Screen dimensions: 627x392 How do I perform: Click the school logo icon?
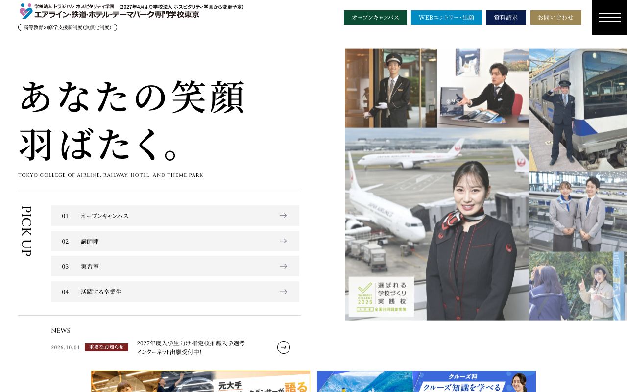(26, 11)
